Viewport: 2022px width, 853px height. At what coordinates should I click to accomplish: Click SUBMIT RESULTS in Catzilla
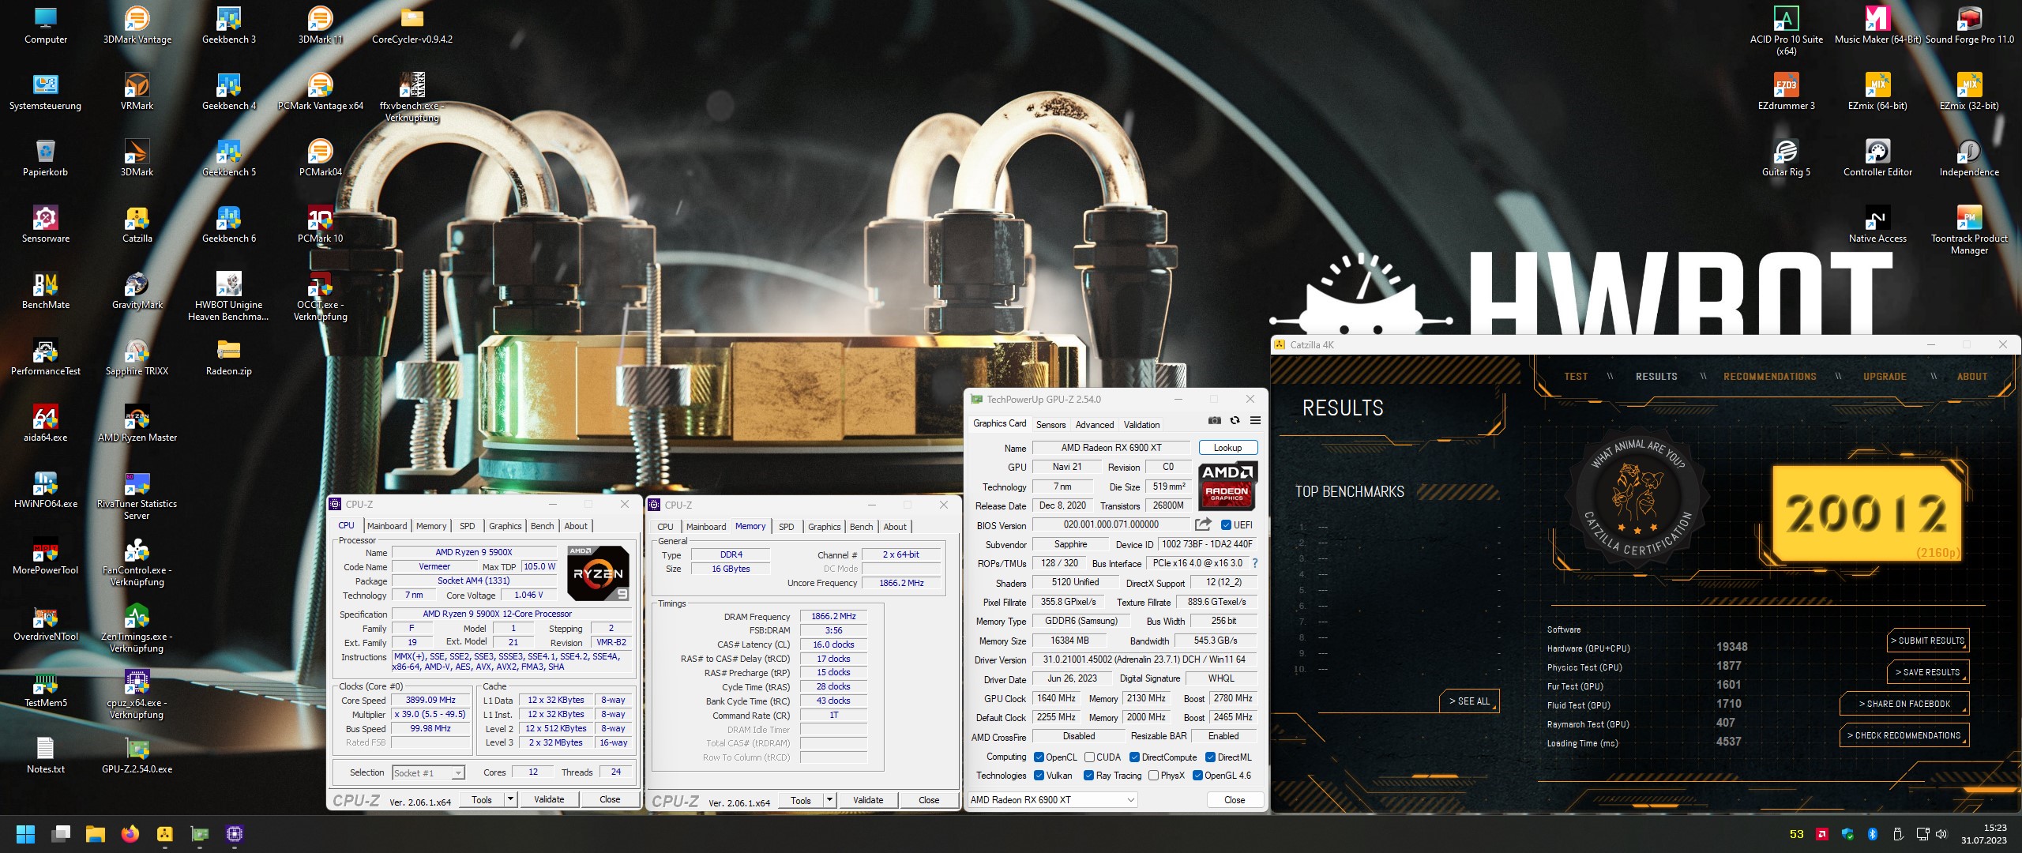(1927, 641)
